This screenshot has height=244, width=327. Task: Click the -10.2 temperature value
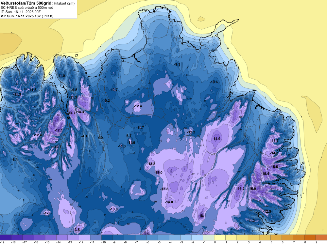point(106,100)
